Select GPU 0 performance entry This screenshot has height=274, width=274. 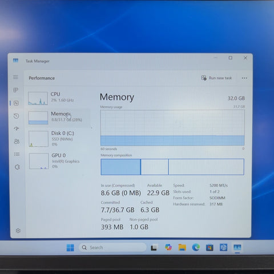point(60,161)
